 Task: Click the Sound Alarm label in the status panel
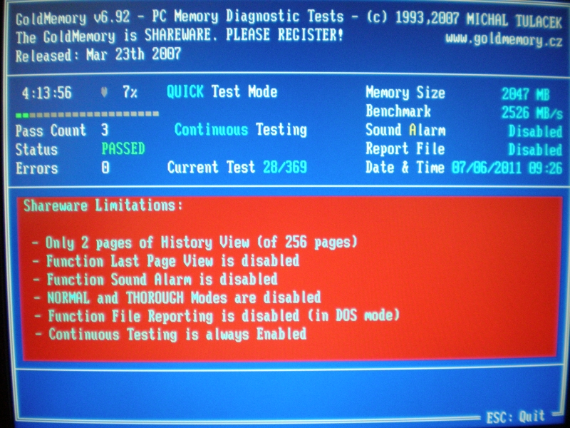pos(405,130)
